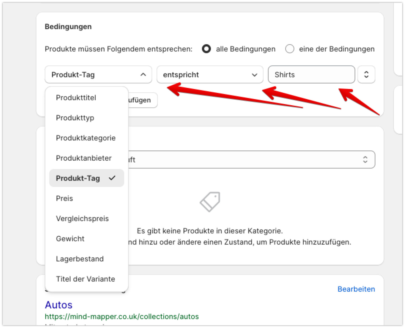Pick Produktanbieter from the condition menu

point(84,158)
